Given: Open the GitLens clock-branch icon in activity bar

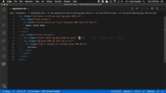Looking at the screenshot, I should pos(4,56).
